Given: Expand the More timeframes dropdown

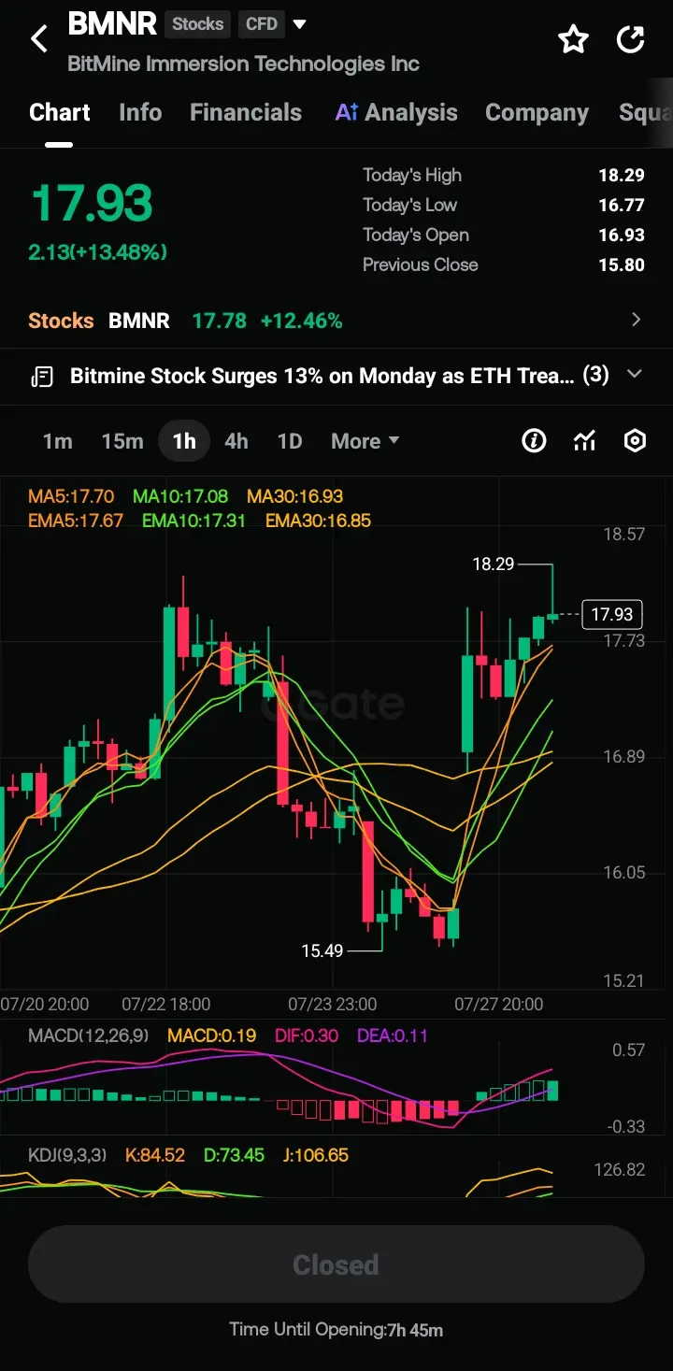Looking at the screenshot, I should tap(365, 441).
